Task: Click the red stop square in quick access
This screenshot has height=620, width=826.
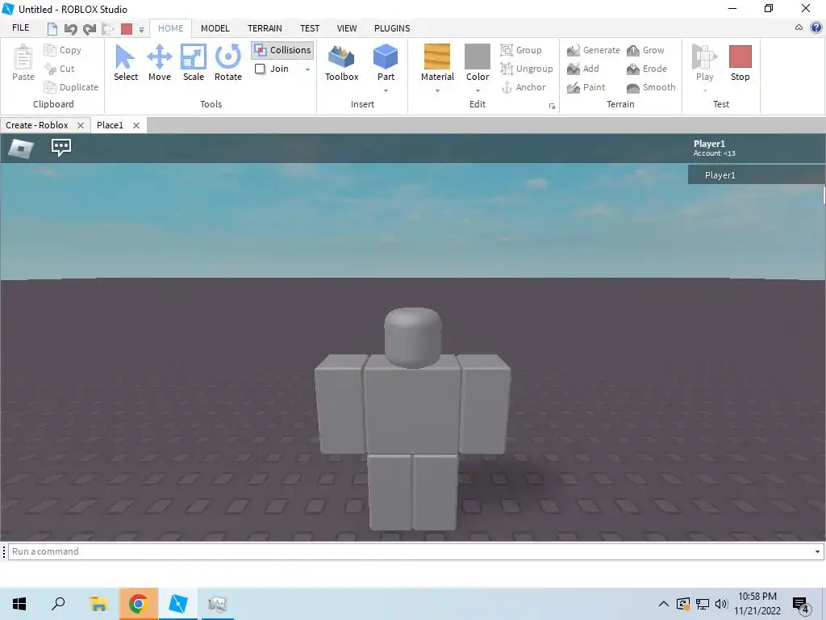Action: tap(127, 29)
